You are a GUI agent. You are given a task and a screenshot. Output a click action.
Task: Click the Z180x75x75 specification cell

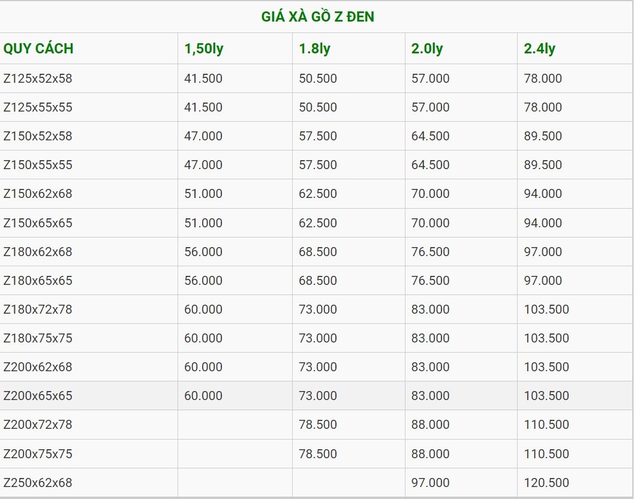[38, 338]
